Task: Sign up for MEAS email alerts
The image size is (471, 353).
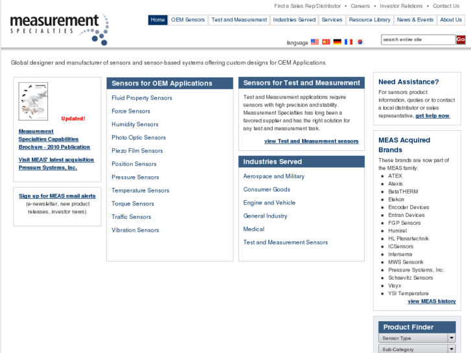Action: click(57, 196)
